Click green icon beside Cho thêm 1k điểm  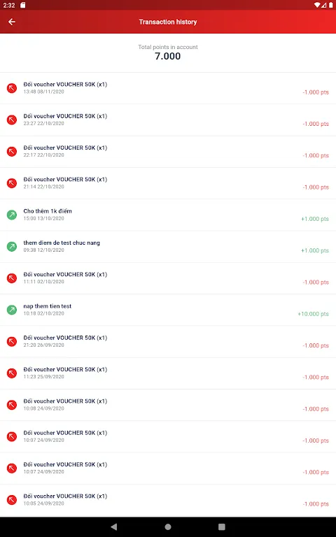(x=12, y=215)
